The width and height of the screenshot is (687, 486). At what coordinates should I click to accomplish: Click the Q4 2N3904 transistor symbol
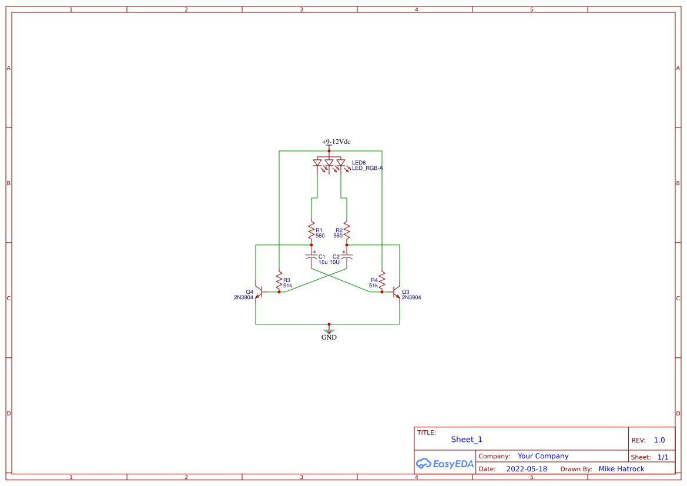(x=262, y=292)
